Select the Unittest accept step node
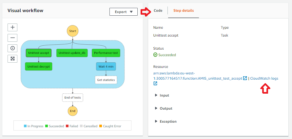The image size is (292, 139). pyautogui.click(x=39, y=53)
